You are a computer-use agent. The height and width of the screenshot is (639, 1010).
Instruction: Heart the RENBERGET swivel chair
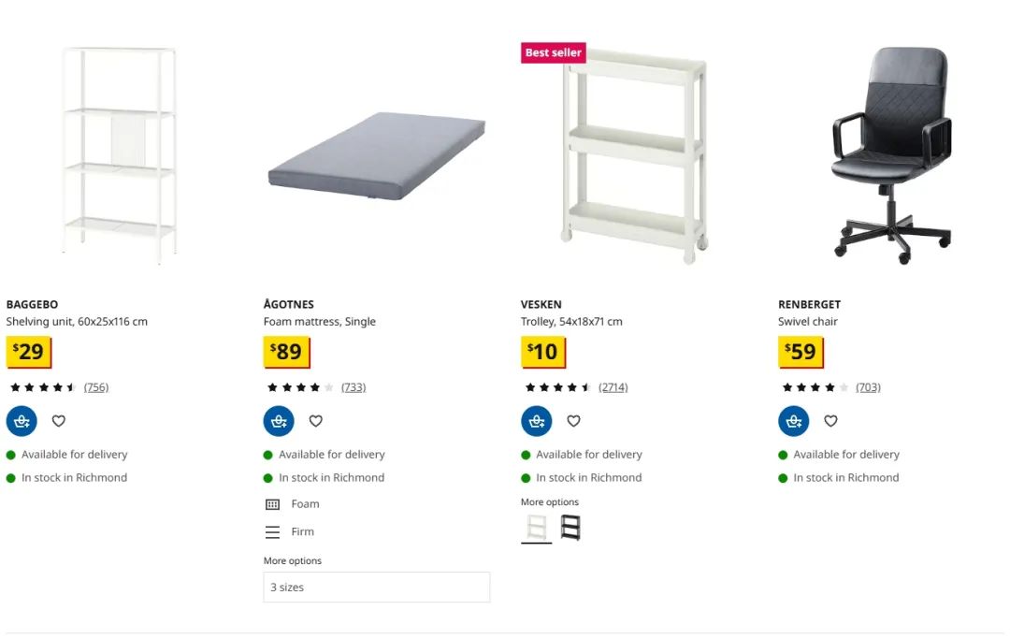point(830,421)
